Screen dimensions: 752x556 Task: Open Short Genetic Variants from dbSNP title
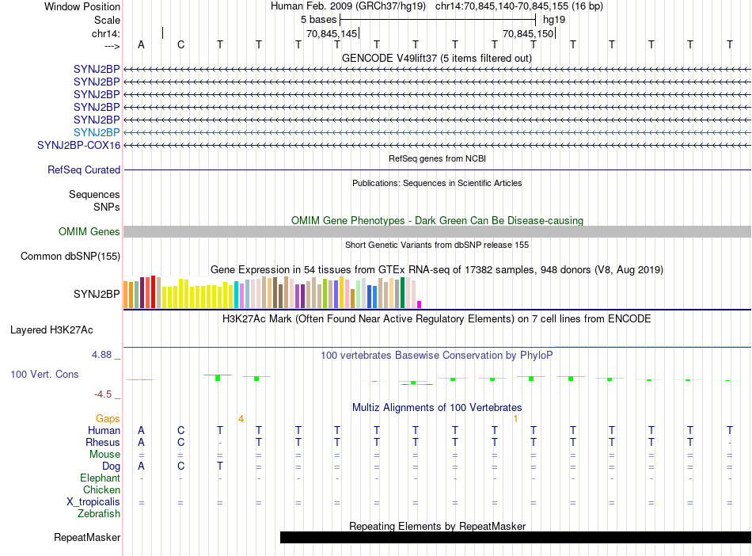coord(437,245)
